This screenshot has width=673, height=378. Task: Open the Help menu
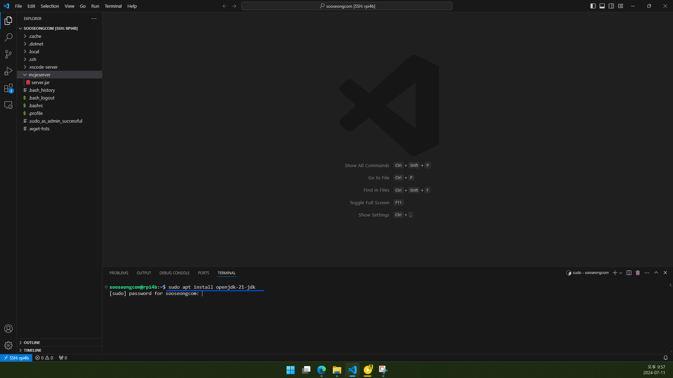coord(132,6)
